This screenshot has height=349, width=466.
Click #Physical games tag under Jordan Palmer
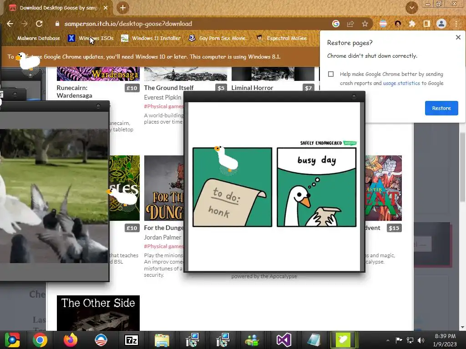(x=164, y=246)
